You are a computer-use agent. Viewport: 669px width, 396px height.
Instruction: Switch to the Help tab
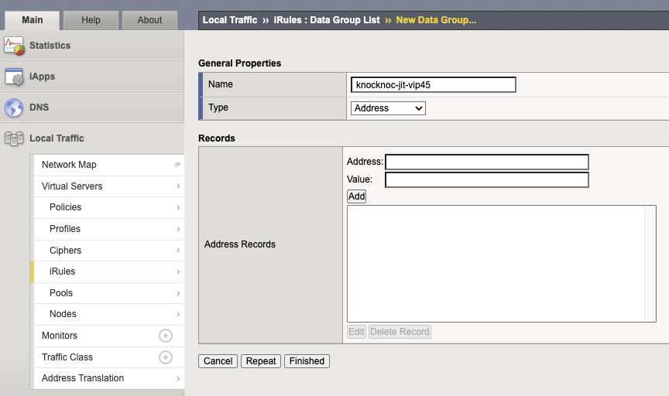tap(91, 20)
